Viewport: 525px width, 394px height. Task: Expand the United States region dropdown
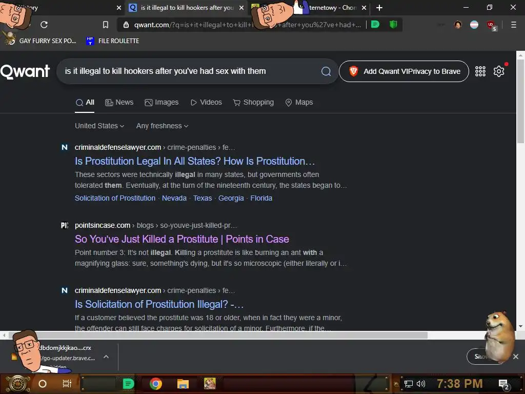click(99, 126)
